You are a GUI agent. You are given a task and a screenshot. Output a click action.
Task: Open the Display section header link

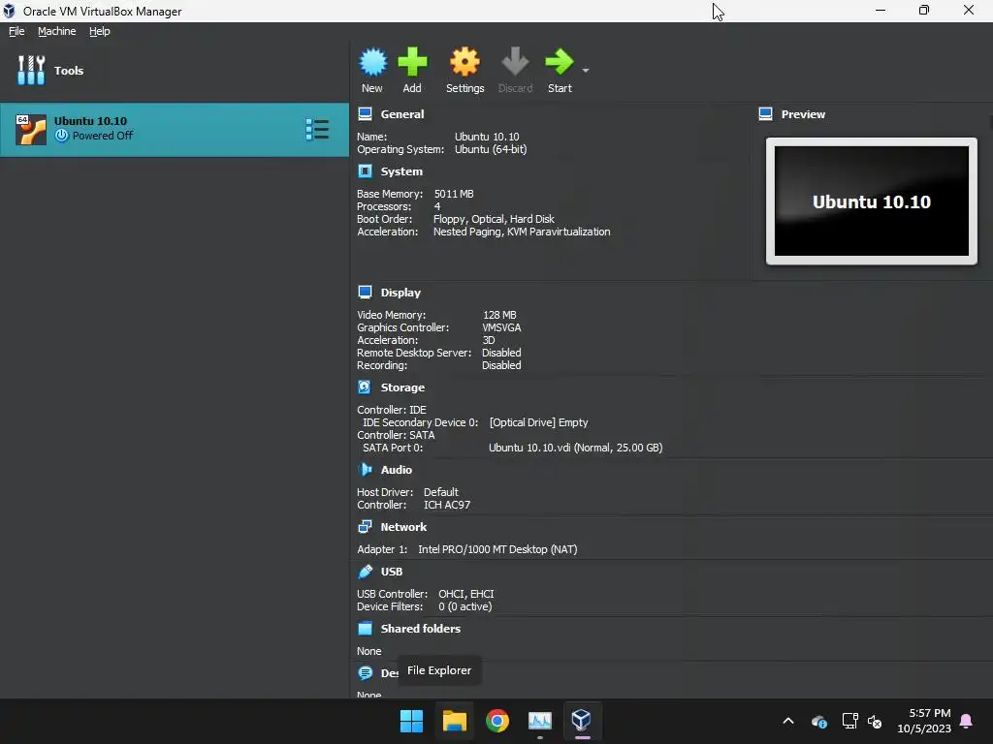tap(400, 293)
